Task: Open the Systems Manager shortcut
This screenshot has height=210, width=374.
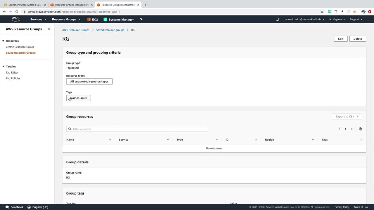Action: click(119, 20)
